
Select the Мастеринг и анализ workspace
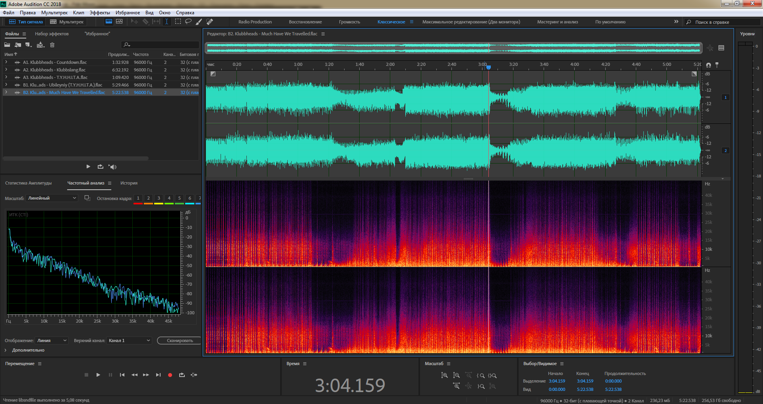[558, 22]
